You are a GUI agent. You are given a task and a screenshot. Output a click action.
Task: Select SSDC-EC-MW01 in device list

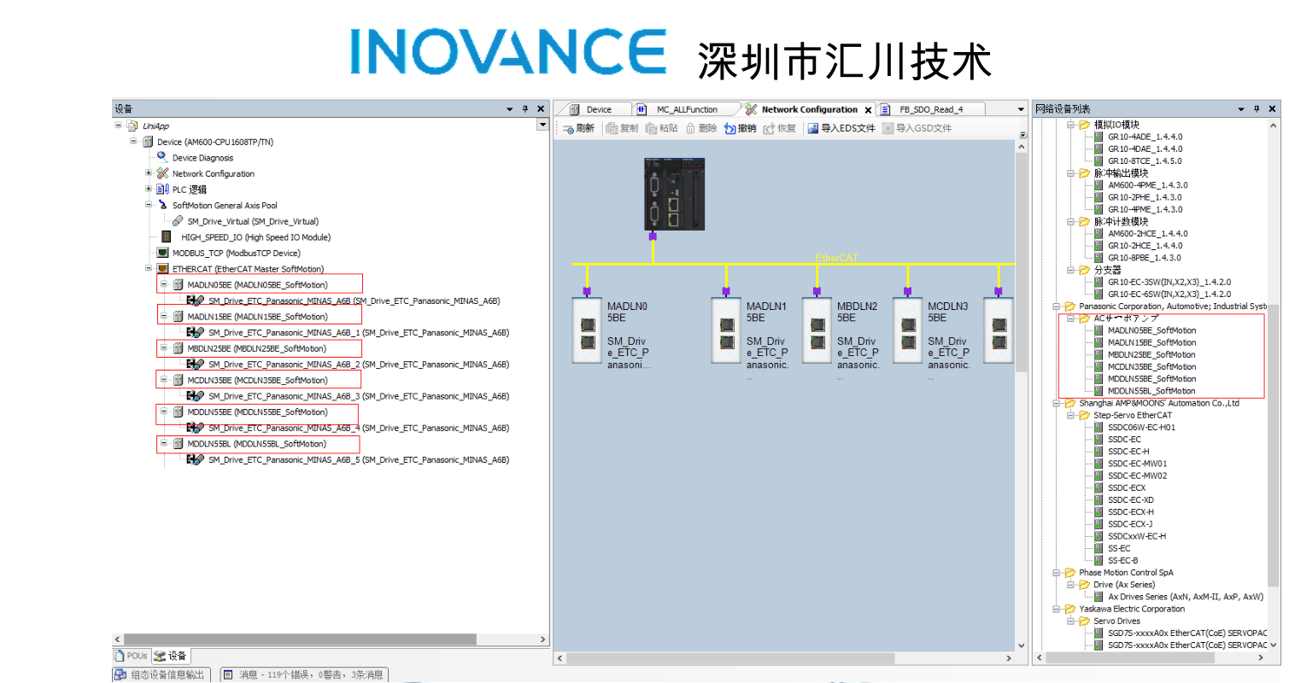click(x=1137, y=464)
